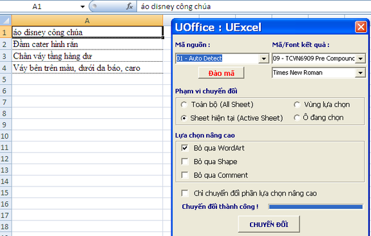Screen dimensions: 371x236
Task: Select Sheet hiện tại (Active Sheet) radio
Action: point(184,118)
